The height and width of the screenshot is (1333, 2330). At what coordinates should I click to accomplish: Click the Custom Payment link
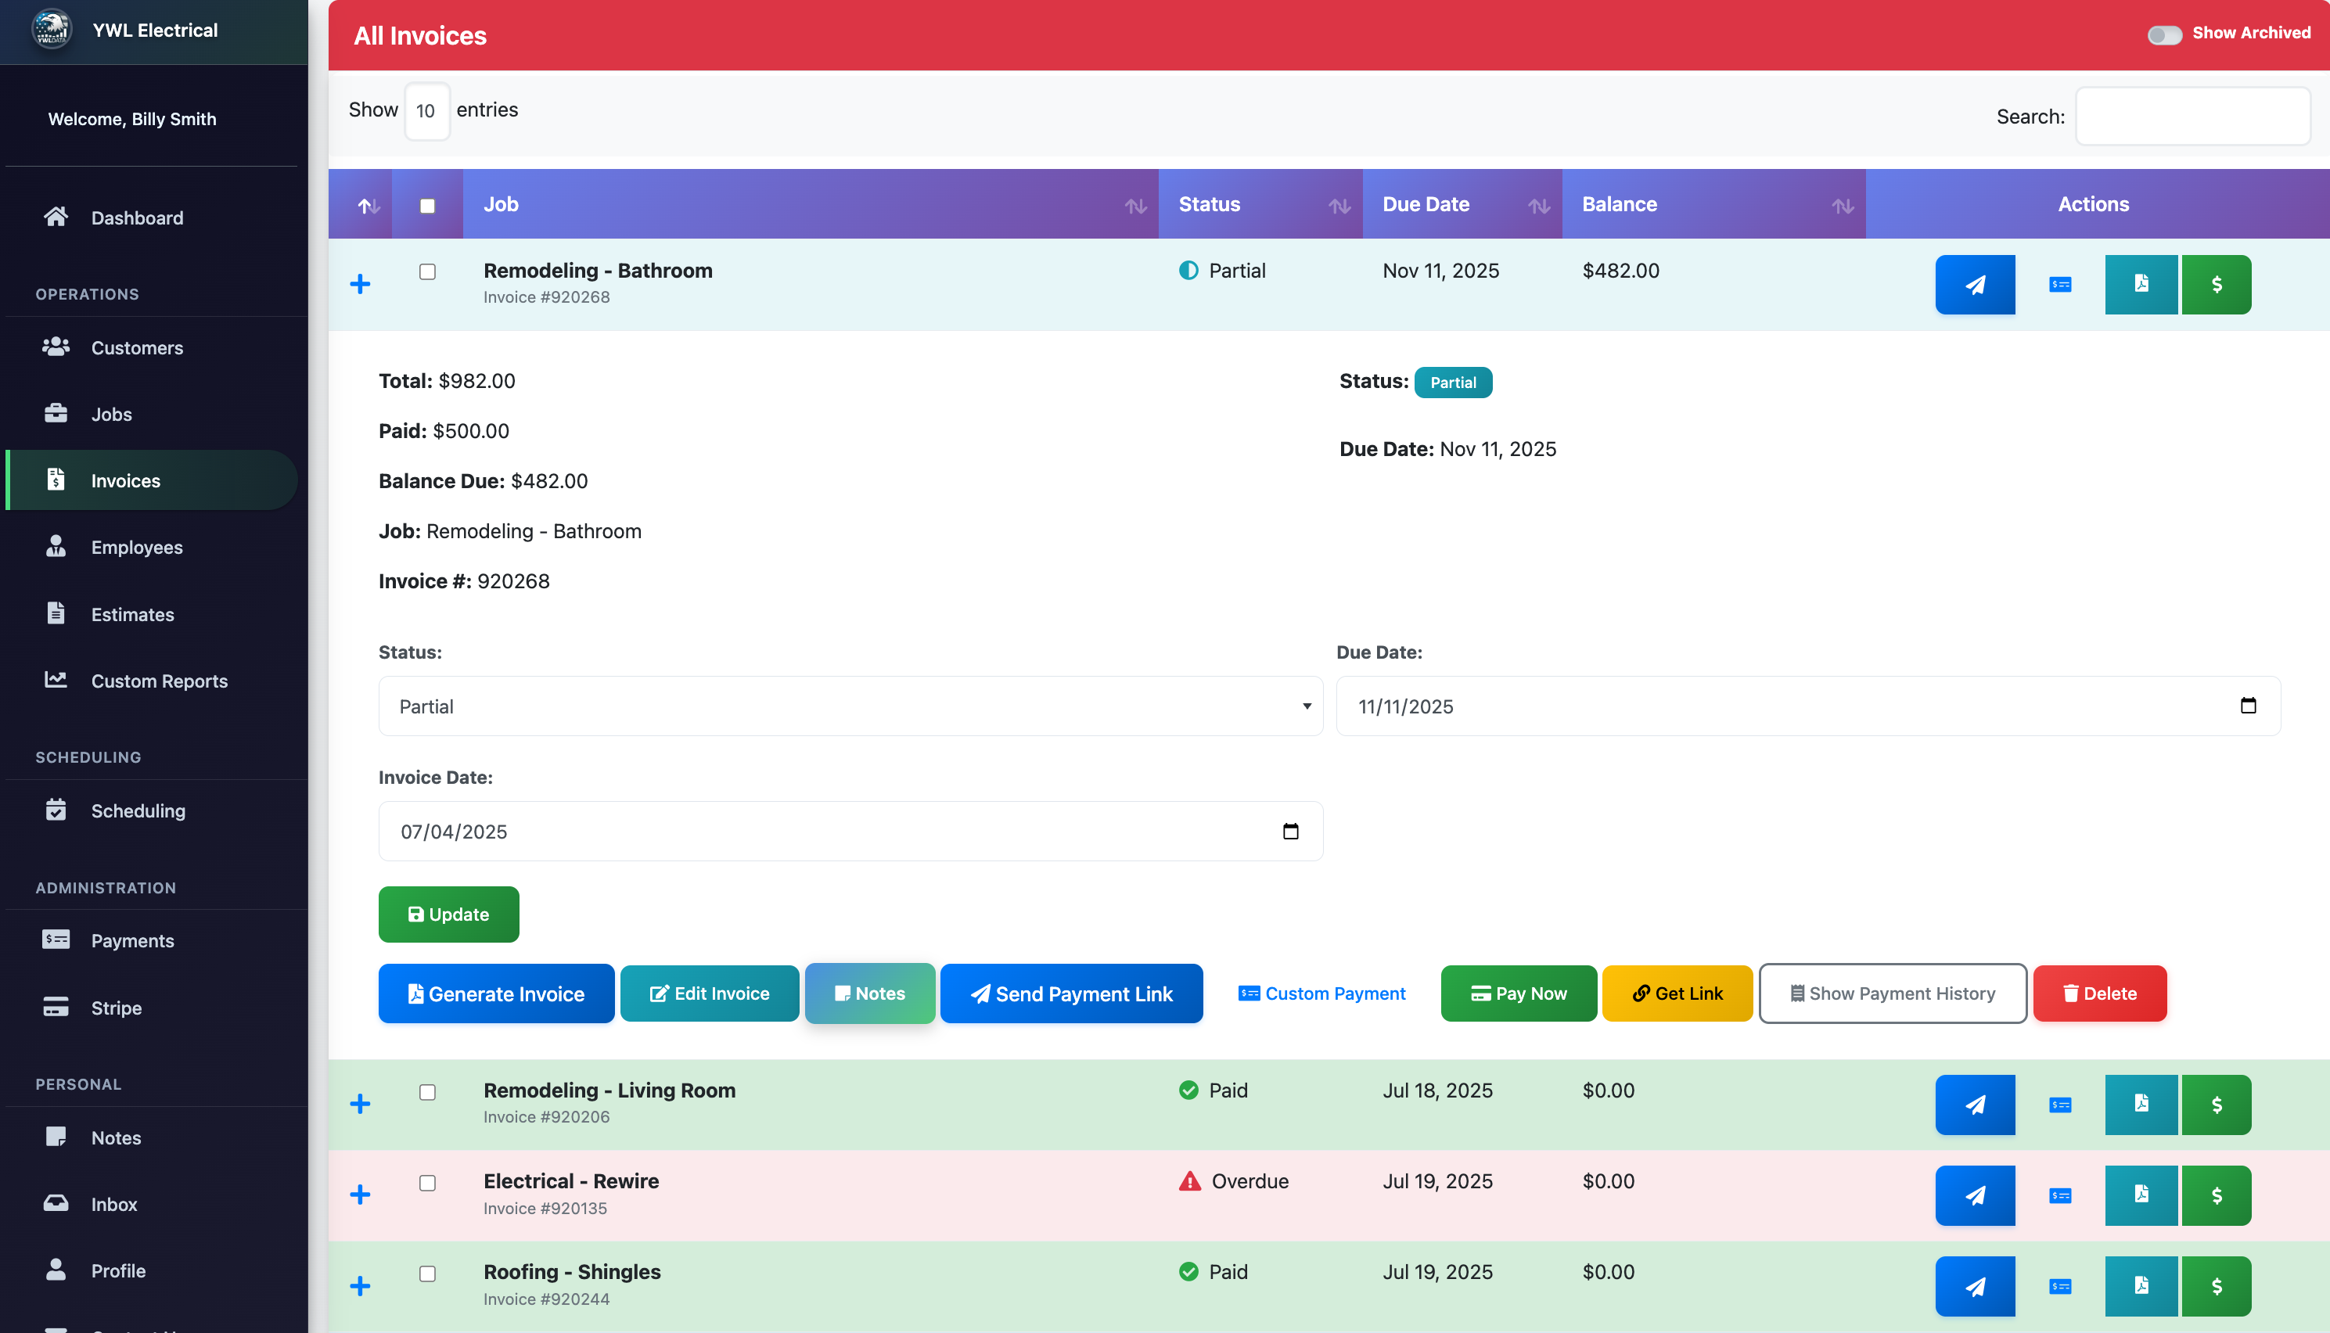coord(1321,993)
